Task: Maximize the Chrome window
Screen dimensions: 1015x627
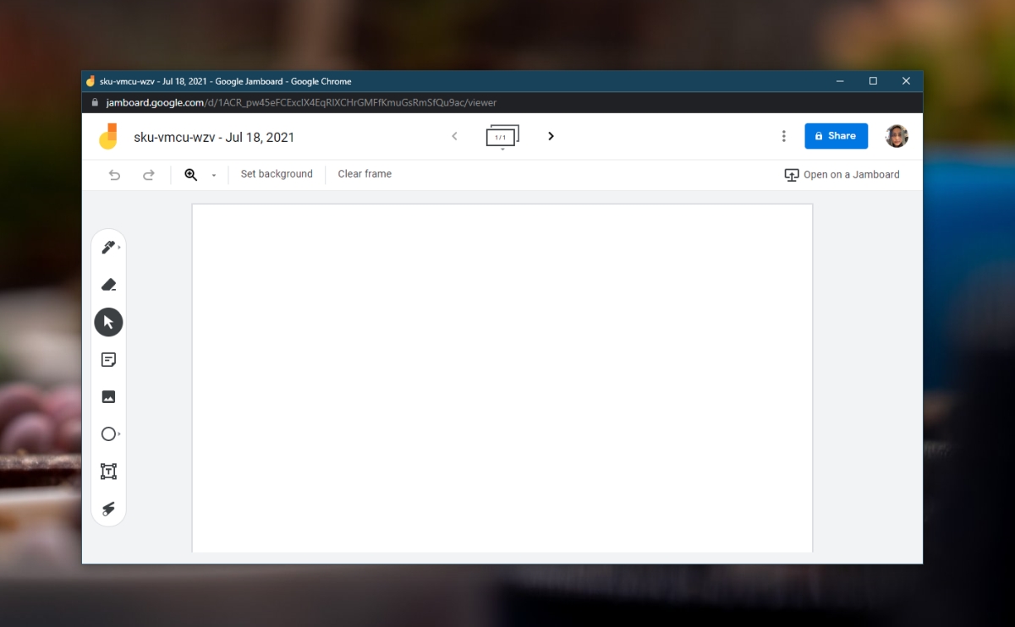Action: pos(873,81)
